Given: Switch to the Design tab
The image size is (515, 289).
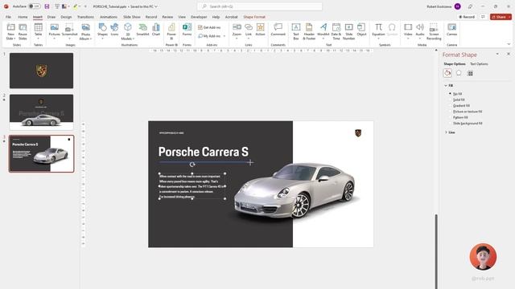Looking at the screenshot, I should [66, 17].
